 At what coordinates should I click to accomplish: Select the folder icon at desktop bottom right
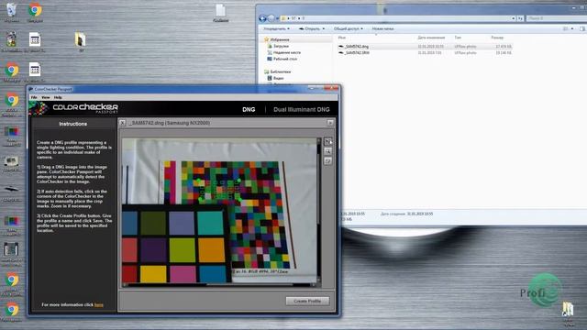click(568, 313)
